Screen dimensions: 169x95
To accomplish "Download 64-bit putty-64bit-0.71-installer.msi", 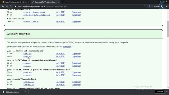I will tap(37, 15).
